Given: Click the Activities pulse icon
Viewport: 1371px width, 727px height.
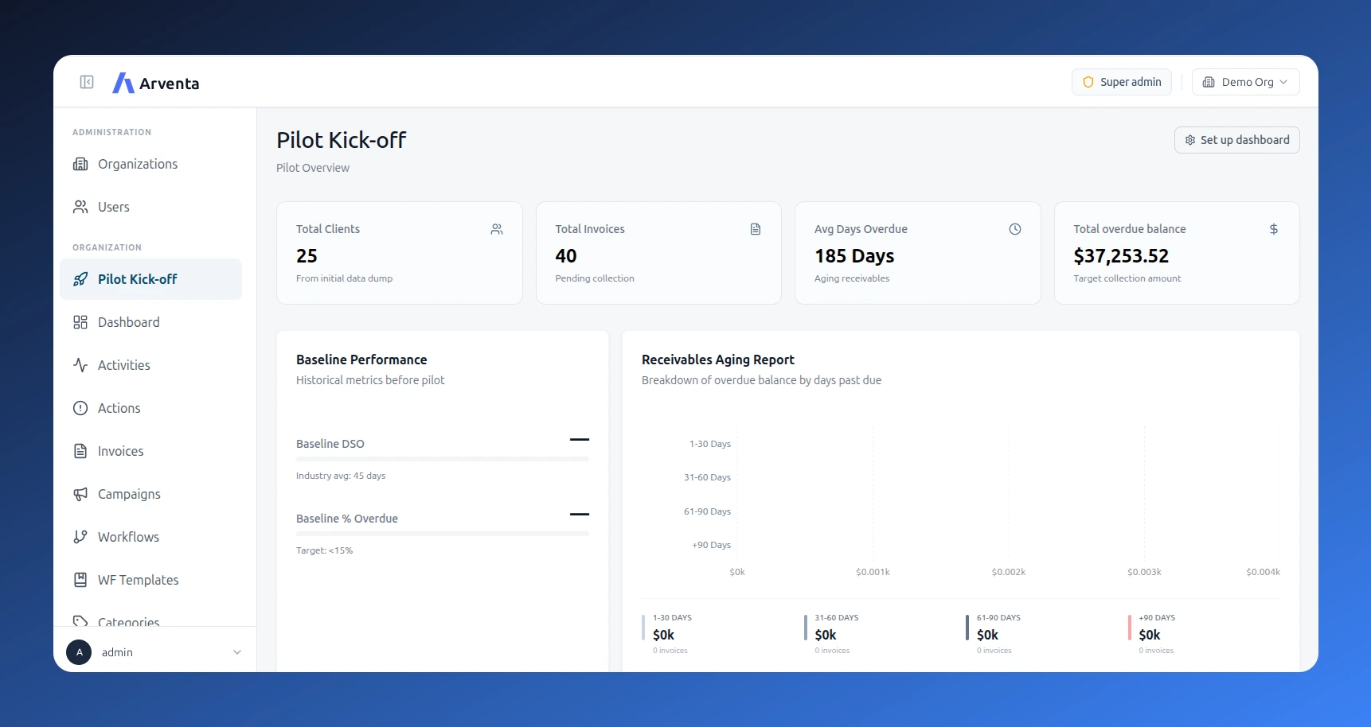Looking at the screenshot, I should point(80,365).
